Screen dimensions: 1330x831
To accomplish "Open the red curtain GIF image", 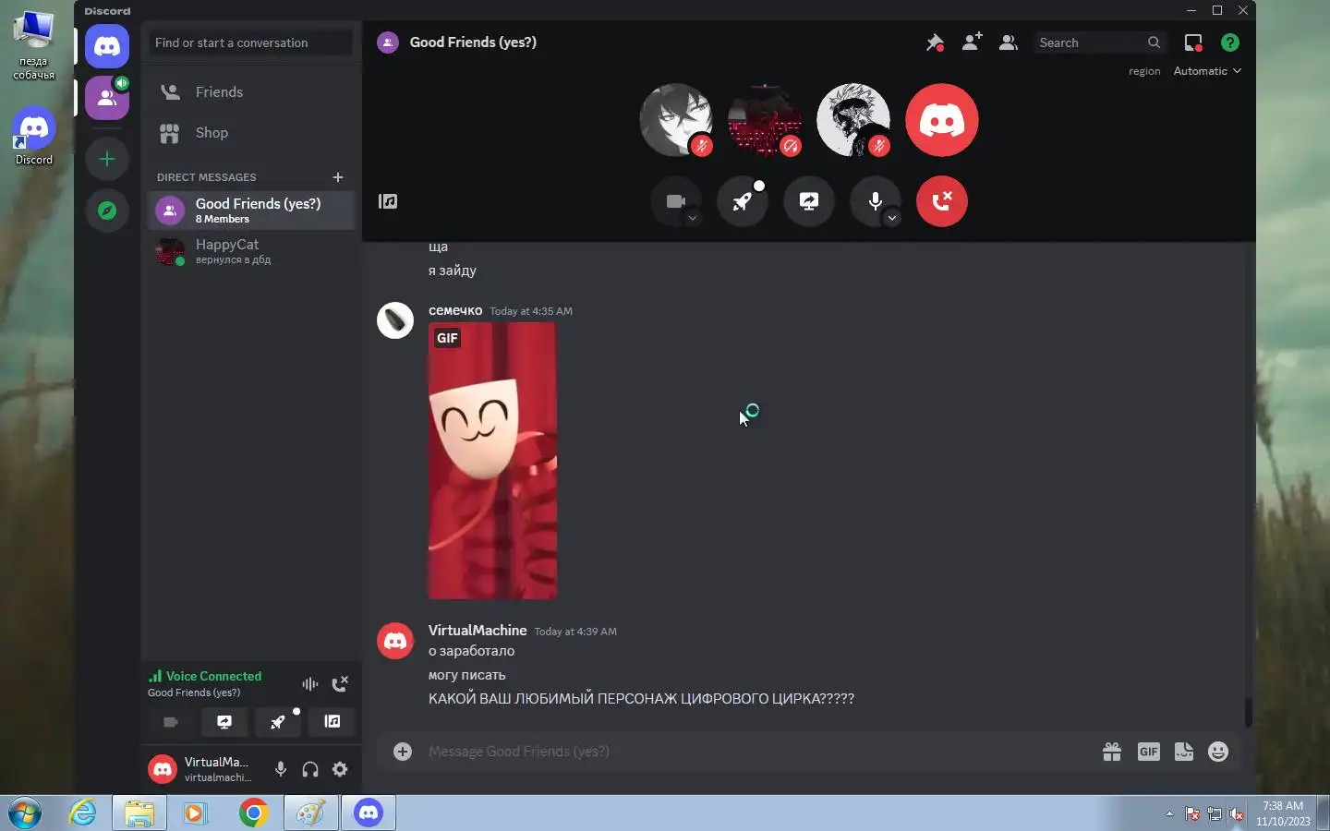I will click(492, 461).
